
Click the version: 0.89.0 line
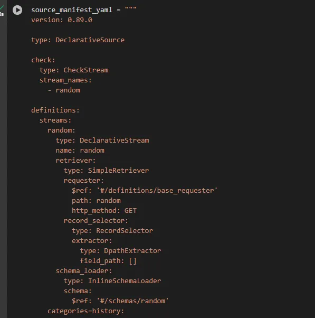coord(62,20)
